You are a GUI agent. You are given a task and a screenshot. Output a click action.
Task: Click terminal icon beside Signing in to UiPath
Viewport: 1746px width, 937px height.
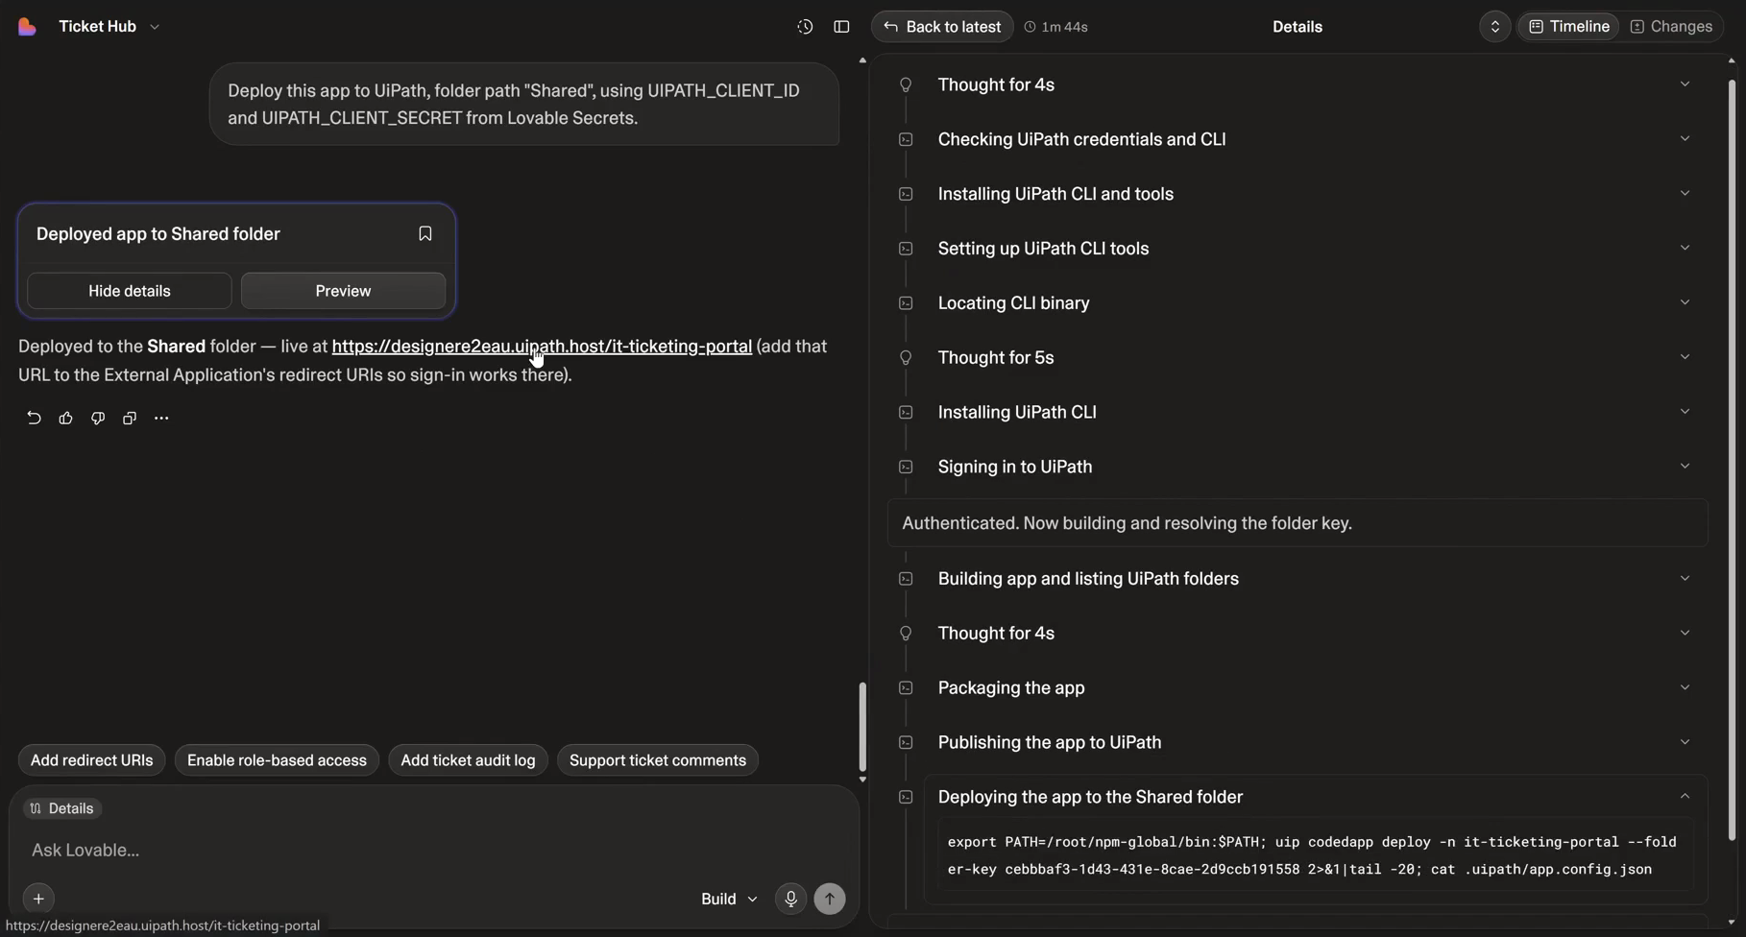[x=906, y=468]
